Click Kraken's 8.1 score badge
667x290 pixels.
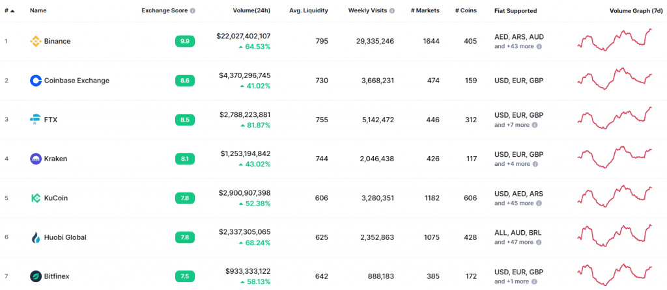click(185, 159)
